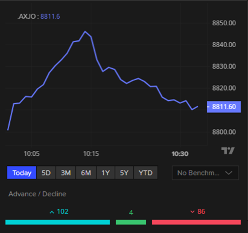
Task: Click the 10:15 time axis label
Action: tap(91, 154)
